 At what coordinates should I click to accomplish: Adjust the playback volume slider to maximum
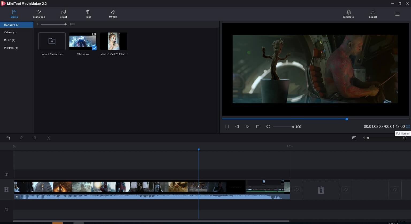[x=293, y=127]
